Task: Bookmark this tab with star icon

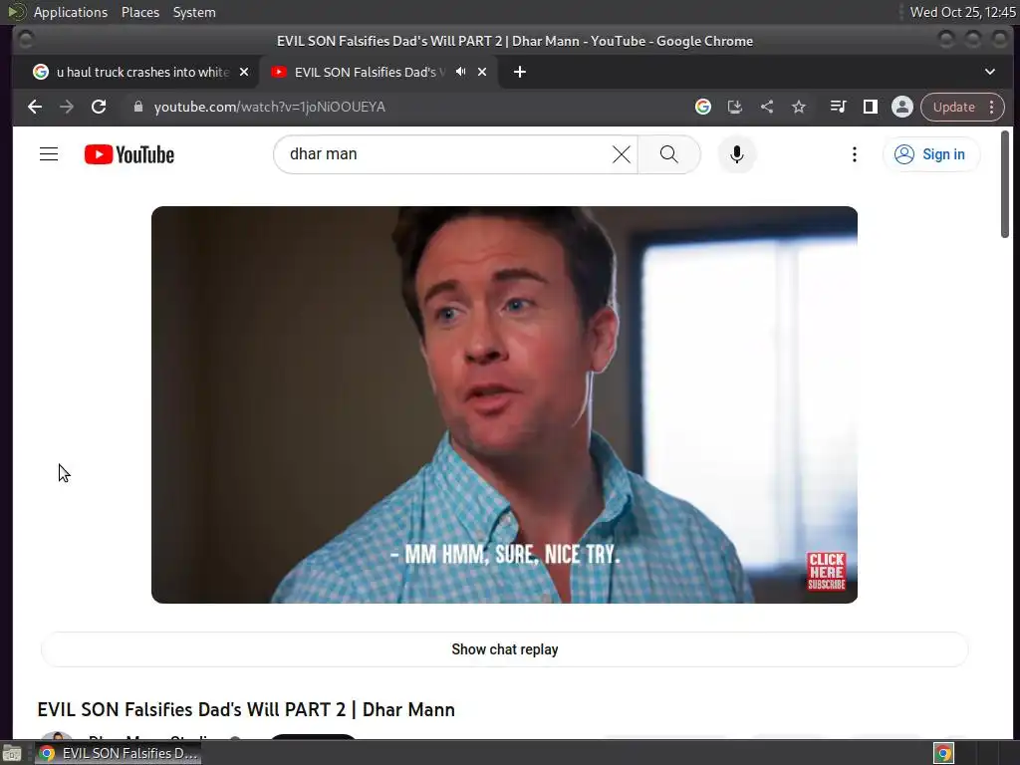Action: [799, 107]
